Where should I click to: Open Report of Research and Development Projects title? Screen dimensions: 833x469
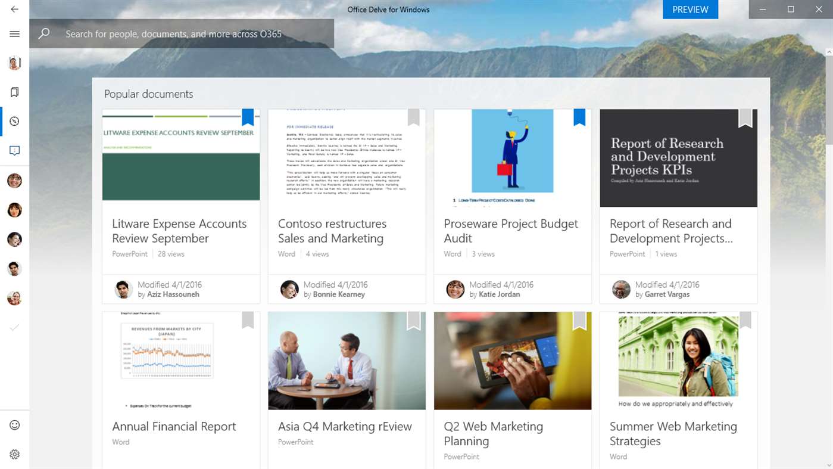pyautogui.click(x=671, y=231)
